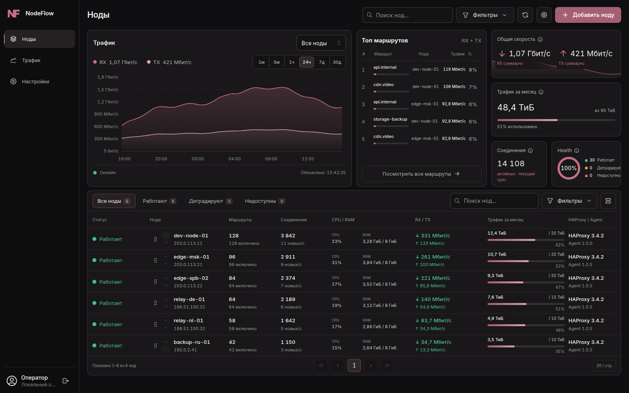
Task: Click the logout icon beside Оператор
Action: pyautogui.click(x=66, y=381)
